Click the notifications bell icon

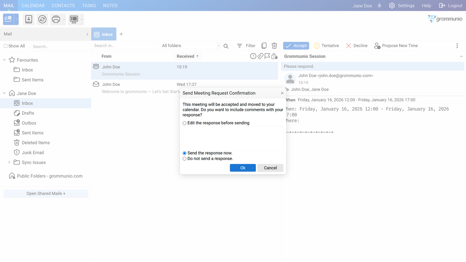[379, 6]
